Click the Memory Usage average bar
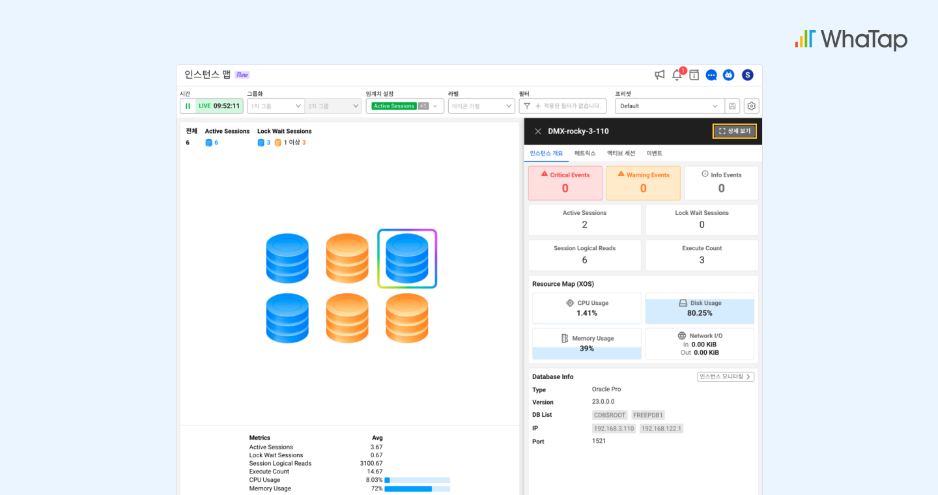Screen dimensions: 938x495 [x=417, y=488]
